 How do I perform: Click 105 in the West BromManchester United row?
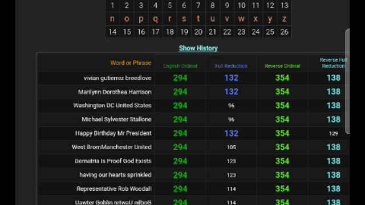click(232, 147)
